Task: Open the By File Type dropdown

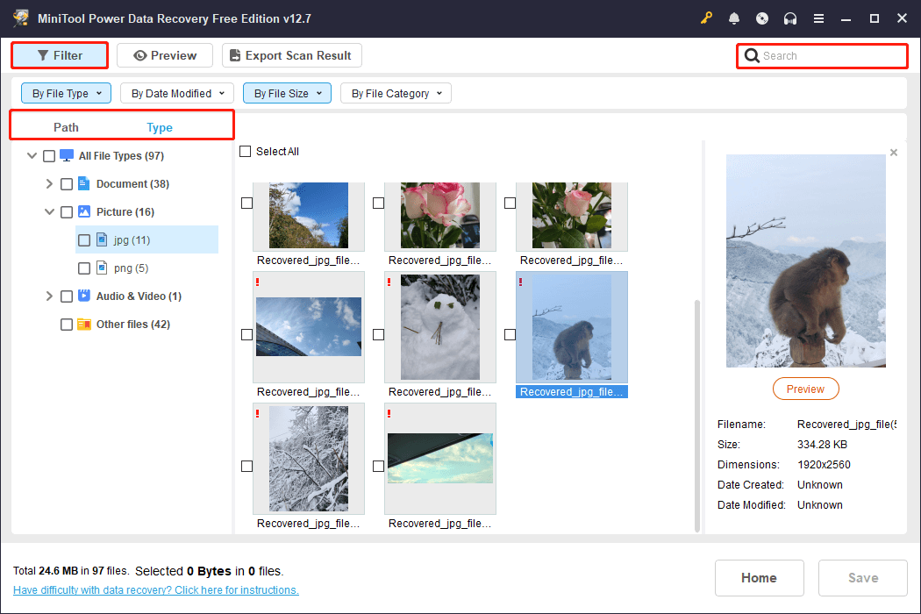Action: tap(67, 94)
